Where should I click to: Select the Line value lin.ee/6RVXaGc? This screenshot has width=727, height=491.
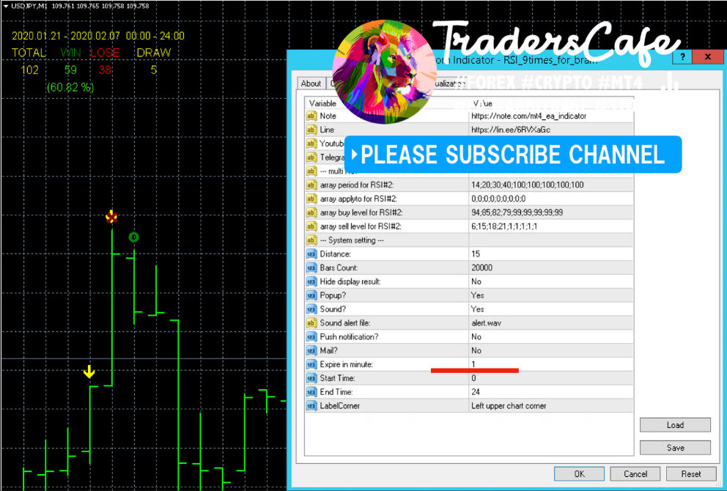click(511, 130)
